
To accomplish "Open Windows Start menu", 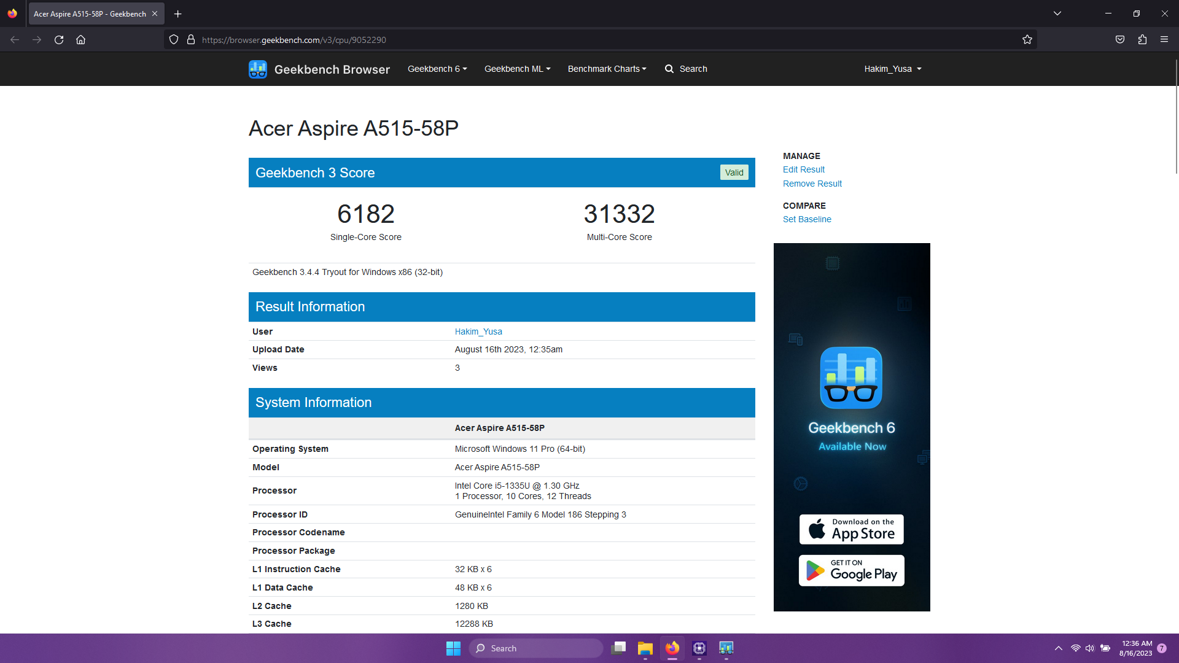I will click(x=453, y=648).
